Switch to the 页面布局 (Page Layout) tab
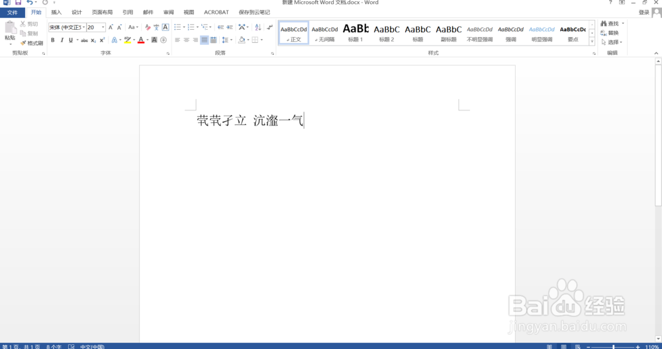Image resolution: width=662 pixels, height=349 pixels. point(102,13)
